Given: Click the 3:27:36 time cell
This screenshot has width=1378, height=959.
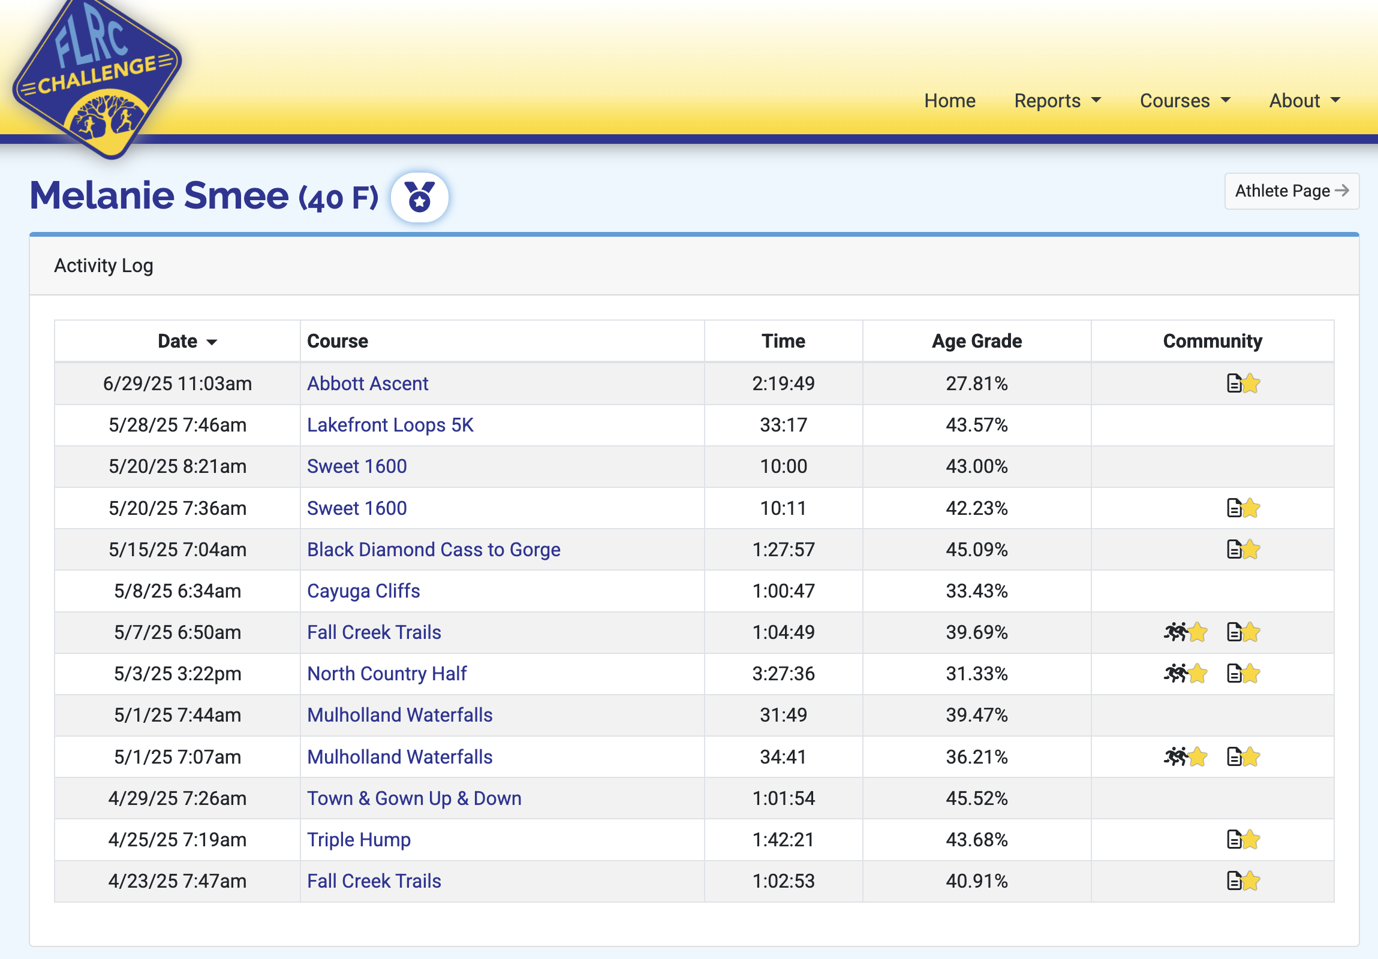Looking at the screenshot, I should click(x=783, y=674).
